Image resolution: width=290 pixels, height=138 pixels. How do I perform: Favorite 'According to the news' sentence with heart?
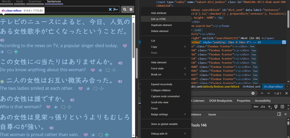pos(125,46)
